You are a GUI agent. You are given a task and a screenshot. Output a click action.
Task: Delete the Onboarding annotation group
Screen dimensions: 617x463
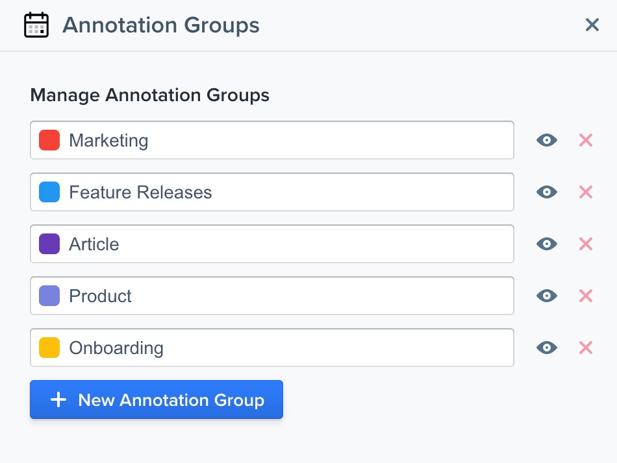tap(585, 348)
